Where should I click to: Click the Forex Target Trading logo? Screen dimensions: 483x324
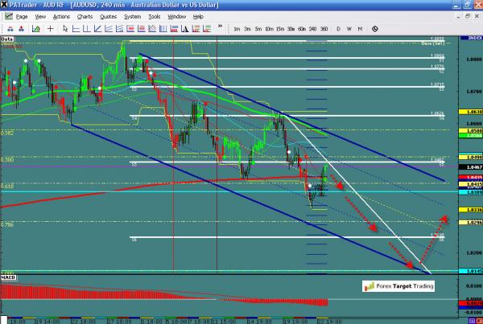point(398,285)
